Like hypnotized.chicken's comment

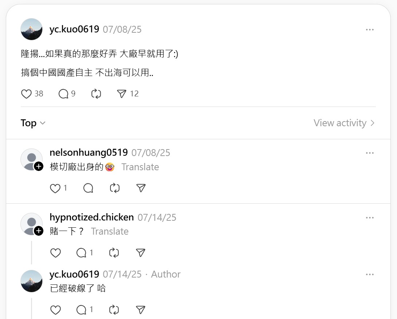tap(55, 253)
